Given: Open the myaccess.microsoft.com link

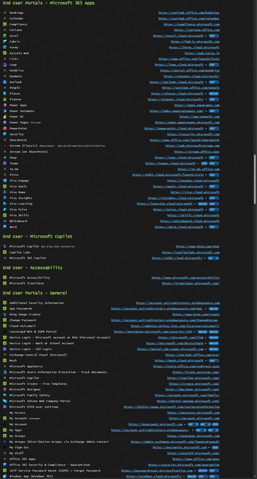Looking at the screenshot, I should click(x=193, y=413).
